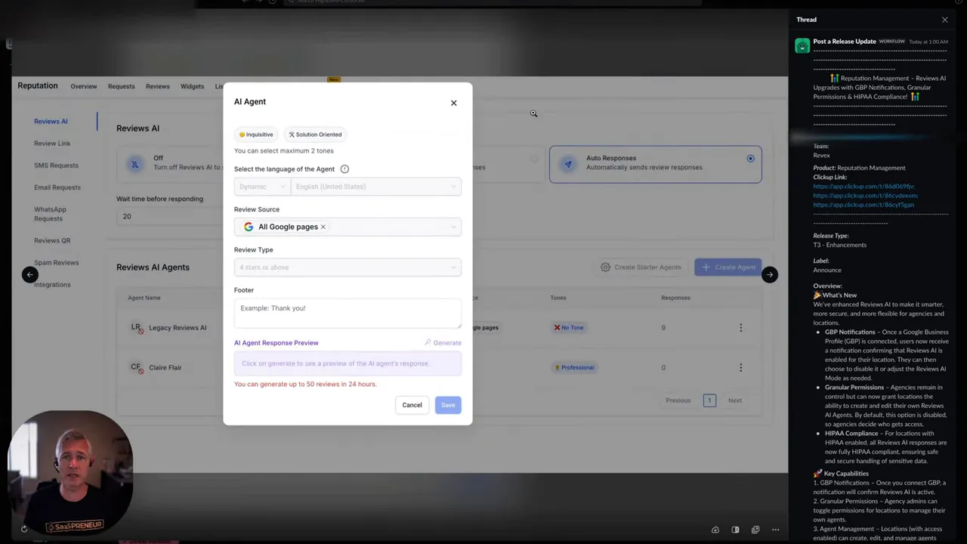Click Claire Flair agent name
Viewport: 967px width, 544px height.
click(x=165, y=368)
